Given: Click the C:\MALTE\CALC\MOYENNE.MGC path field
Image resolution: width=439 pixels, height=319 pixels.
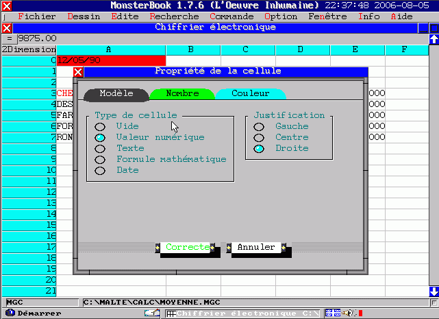Looking at the screenshot, I should (256, 303).
